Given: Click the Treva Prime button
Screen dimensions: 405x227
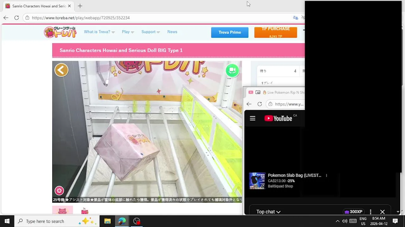Looking at the screenshot, I should (230, 32).
